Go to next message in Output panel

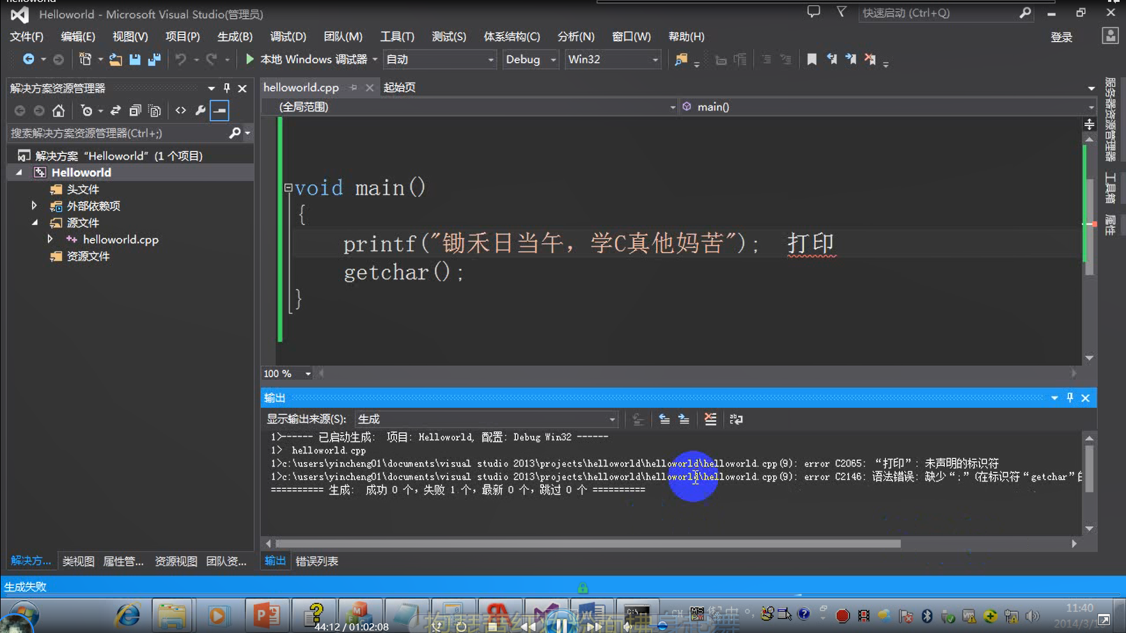coord(683,419)
